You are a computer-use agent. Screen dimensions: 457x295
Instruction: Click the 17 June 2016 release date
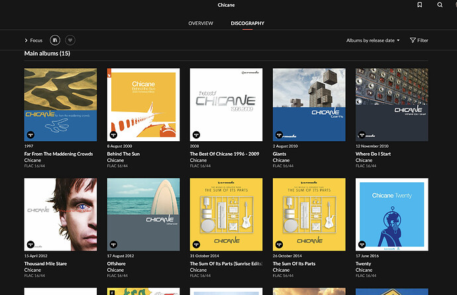[367, 256]
